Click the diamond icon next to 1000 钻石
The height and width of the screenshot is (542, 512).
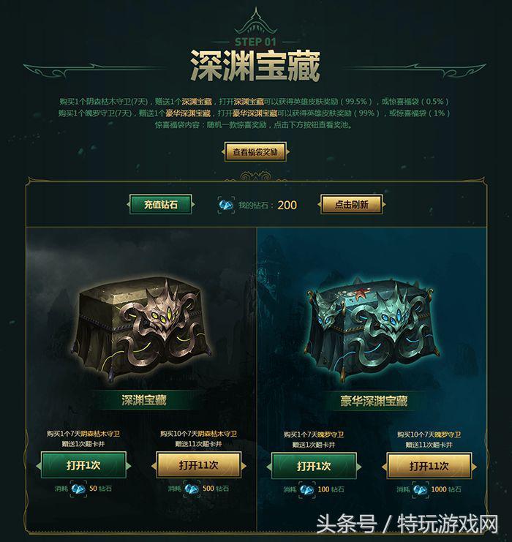tap(420, 490)
